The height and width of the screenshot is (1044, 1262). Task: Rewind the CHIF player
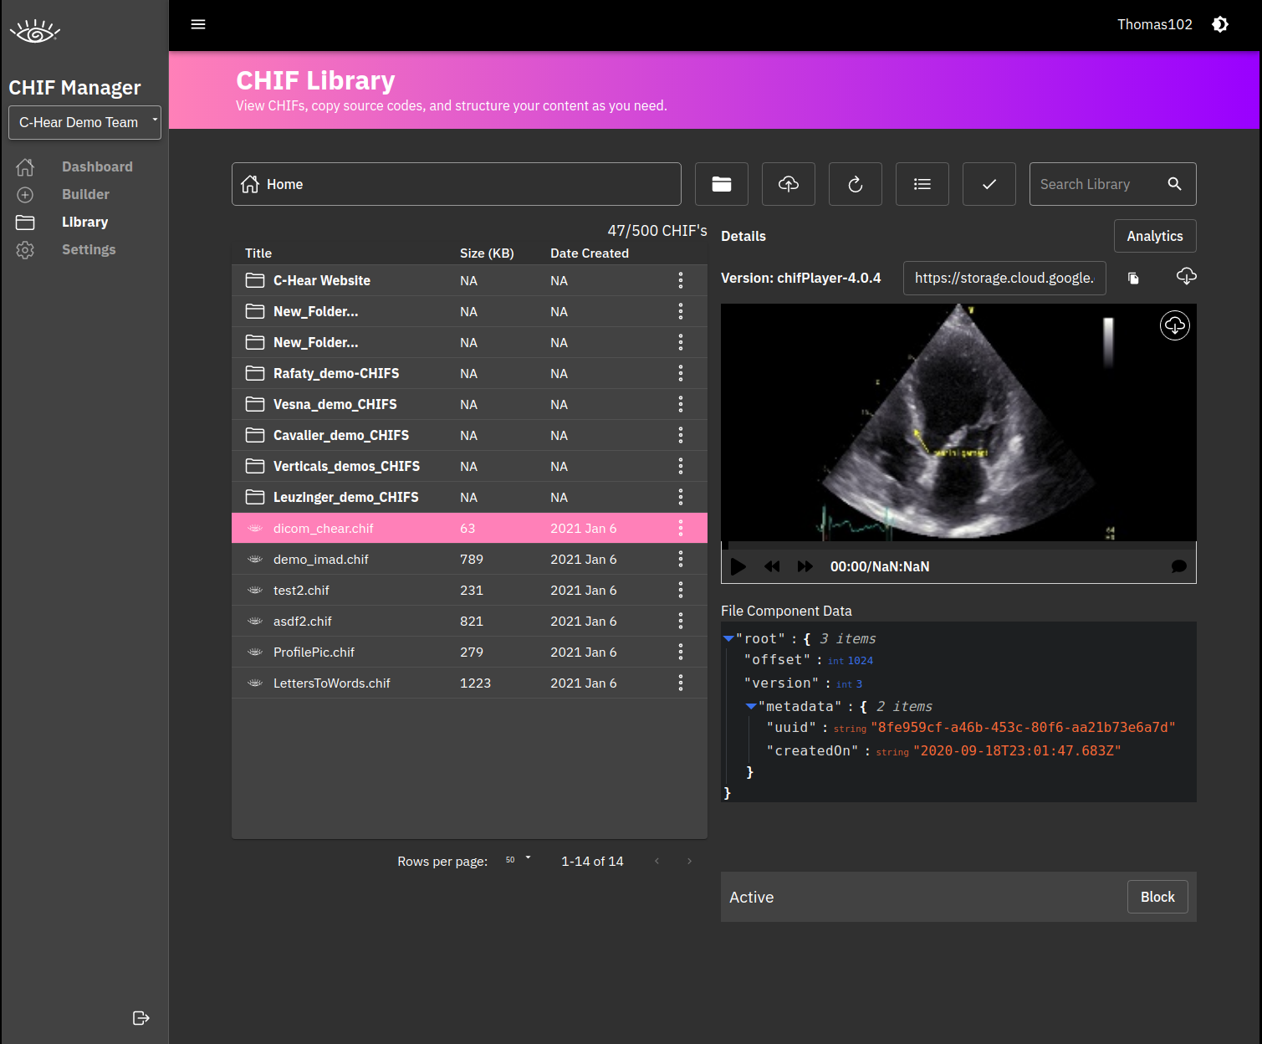pos(772,566)
